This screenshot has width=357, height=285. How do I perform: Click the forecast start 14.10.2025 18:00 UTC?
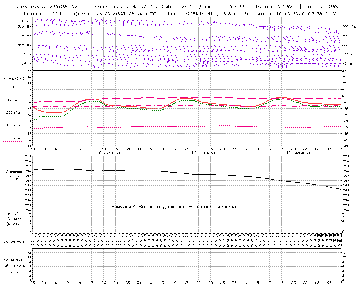[x=126, y=14]
